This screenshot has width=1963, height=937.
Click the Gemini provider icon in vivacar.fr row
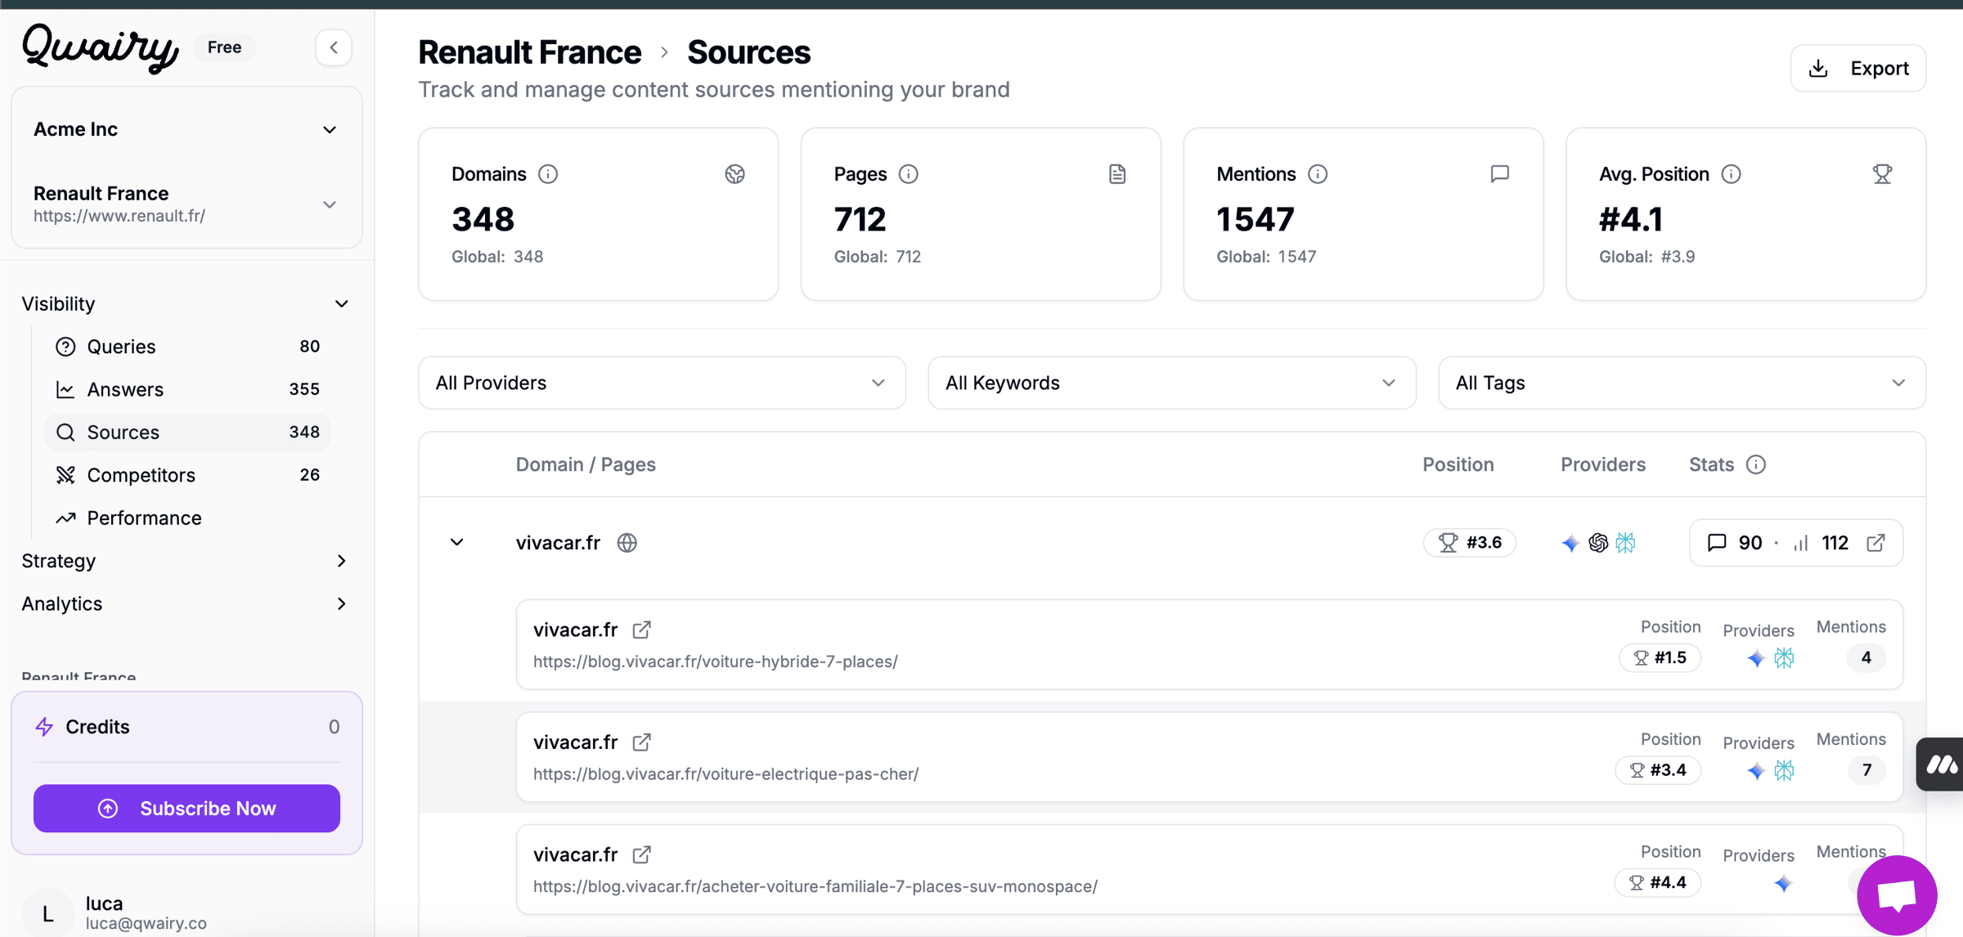point(1570,543)
